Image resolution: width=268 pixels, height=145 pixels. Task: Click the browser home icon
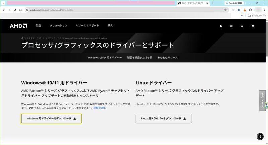(x=20, y=10)
